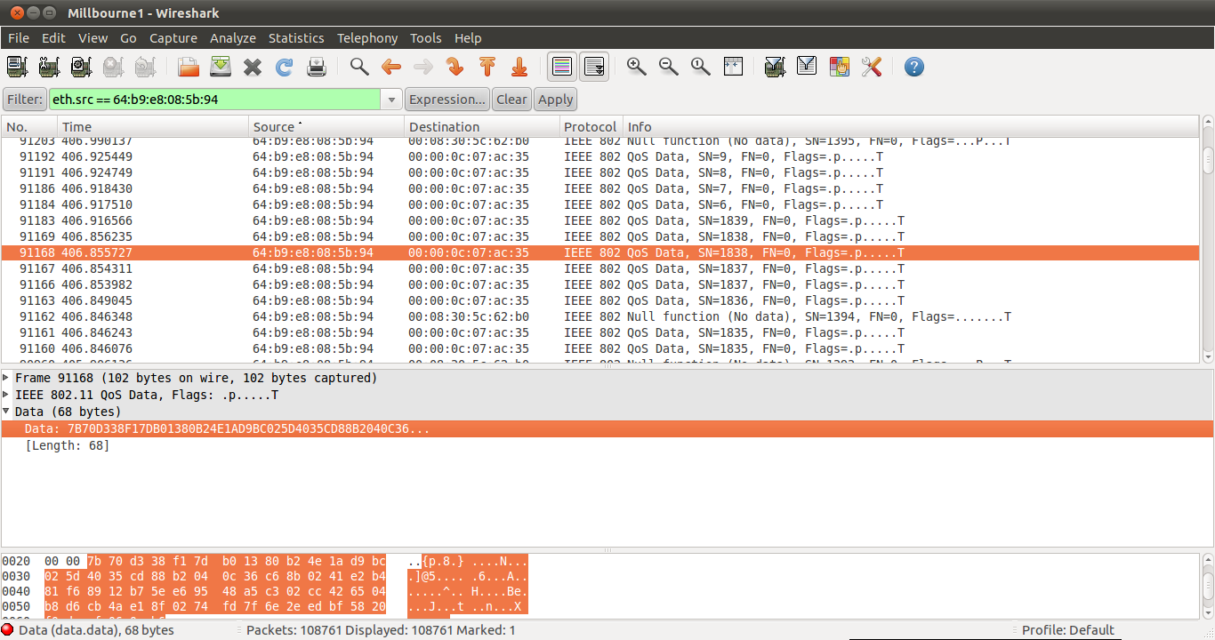Select packet 91162 Null function row

coord(600,316)
